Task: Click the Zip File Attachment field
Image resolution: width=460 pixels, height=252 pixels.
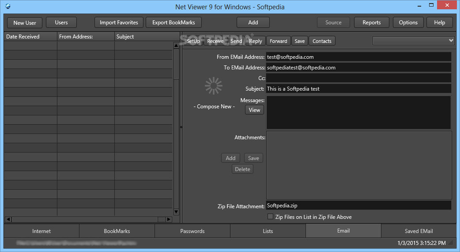Action: point(358,205)
